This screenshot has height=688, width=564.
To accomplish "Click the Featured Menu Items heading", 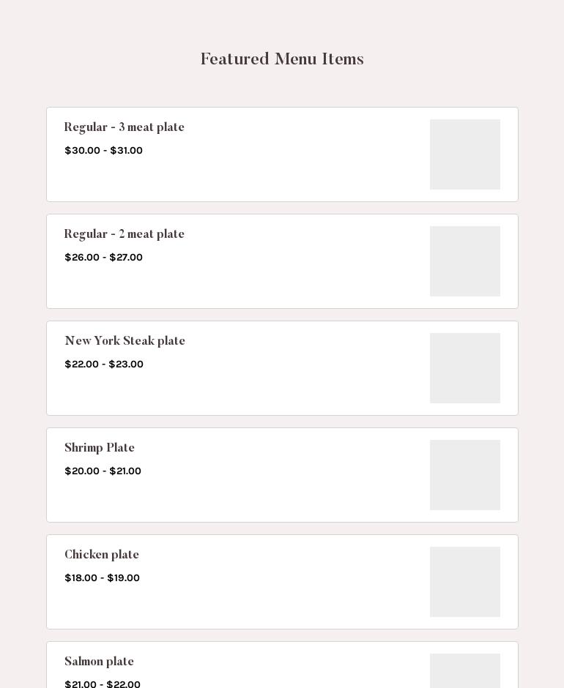I will [x=282, y=59].
